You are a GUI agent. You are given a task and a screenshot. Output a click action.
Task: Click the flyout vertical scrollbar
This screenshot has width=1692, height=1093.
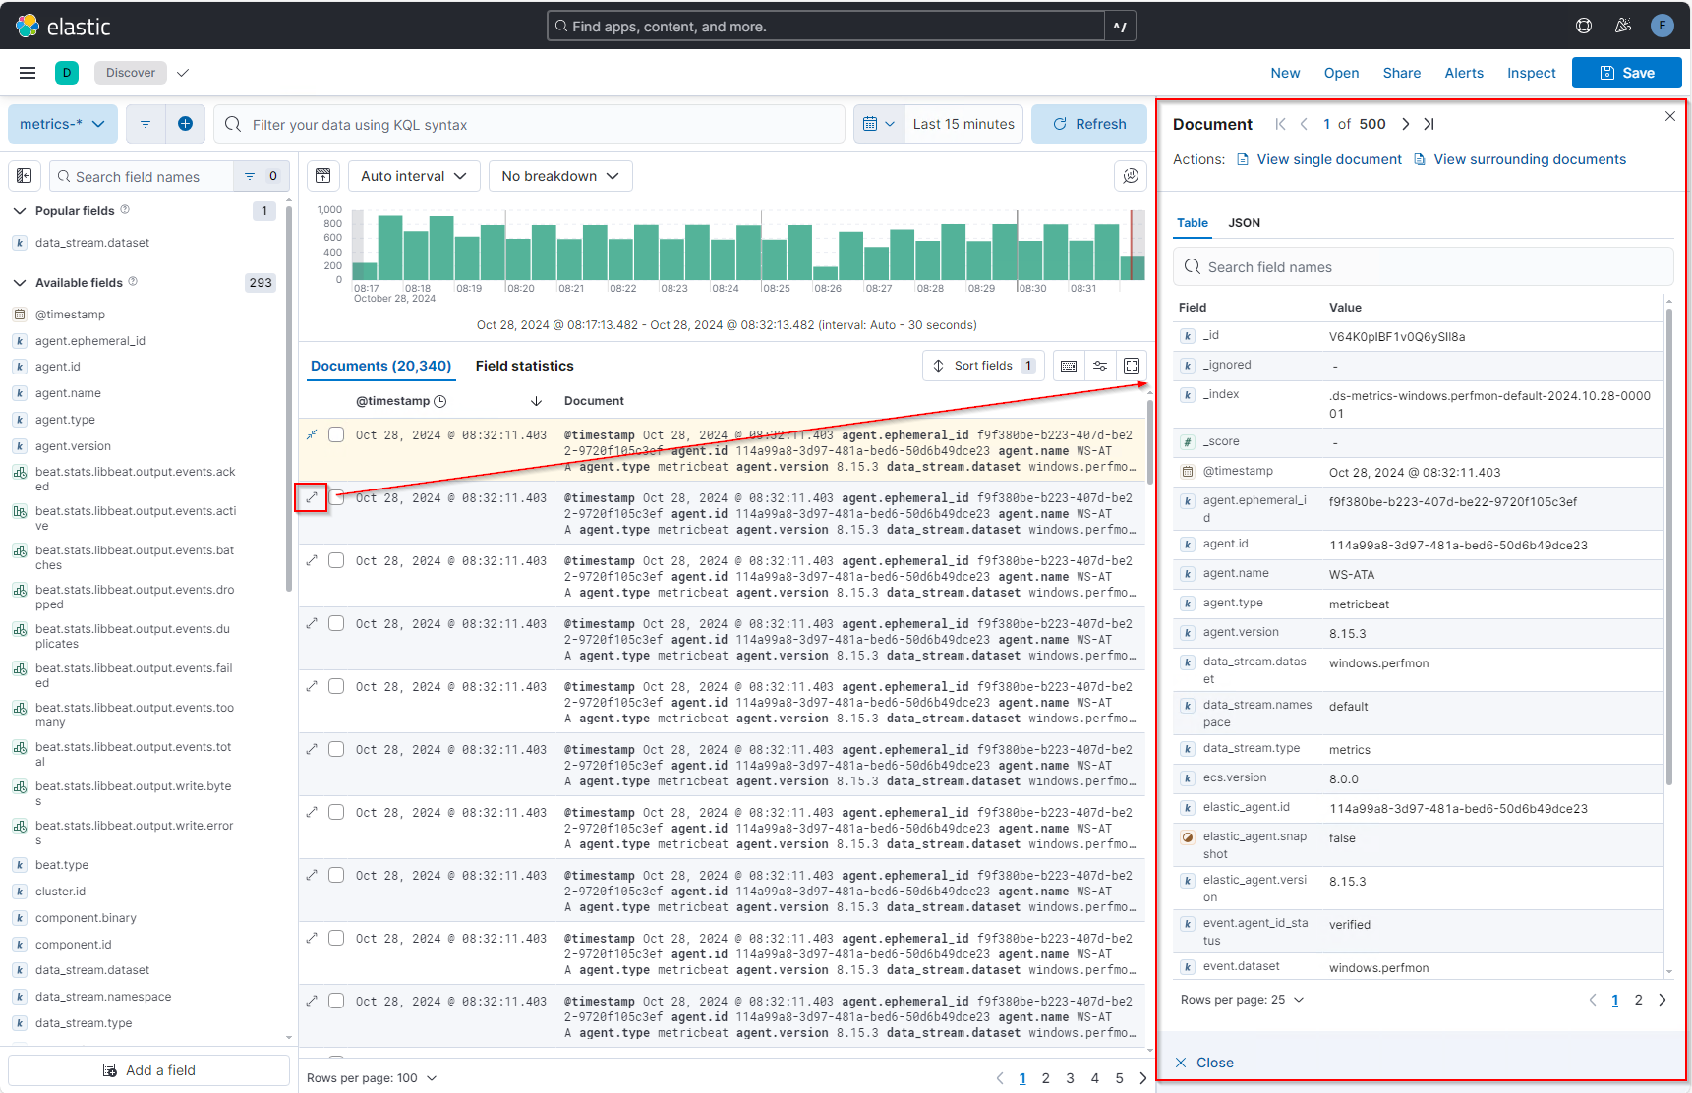click(1669, 546)
